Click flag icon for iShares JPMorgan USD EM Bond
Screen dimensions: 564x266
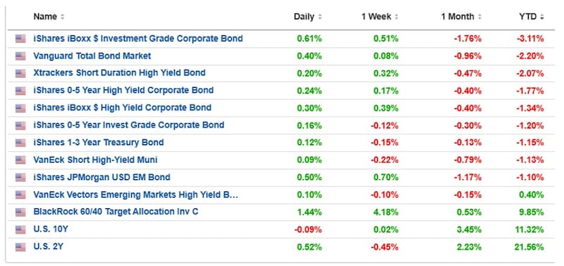pos(20,177)
